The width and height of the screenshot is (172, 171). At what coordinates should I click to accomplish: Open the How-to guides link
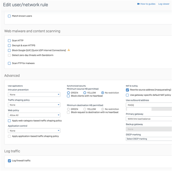[148, 4]
